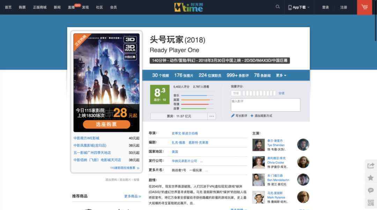This screenshot has width=377, height=210.
Task: Focus the 输入影评 review text box
Action: point(265,105)
